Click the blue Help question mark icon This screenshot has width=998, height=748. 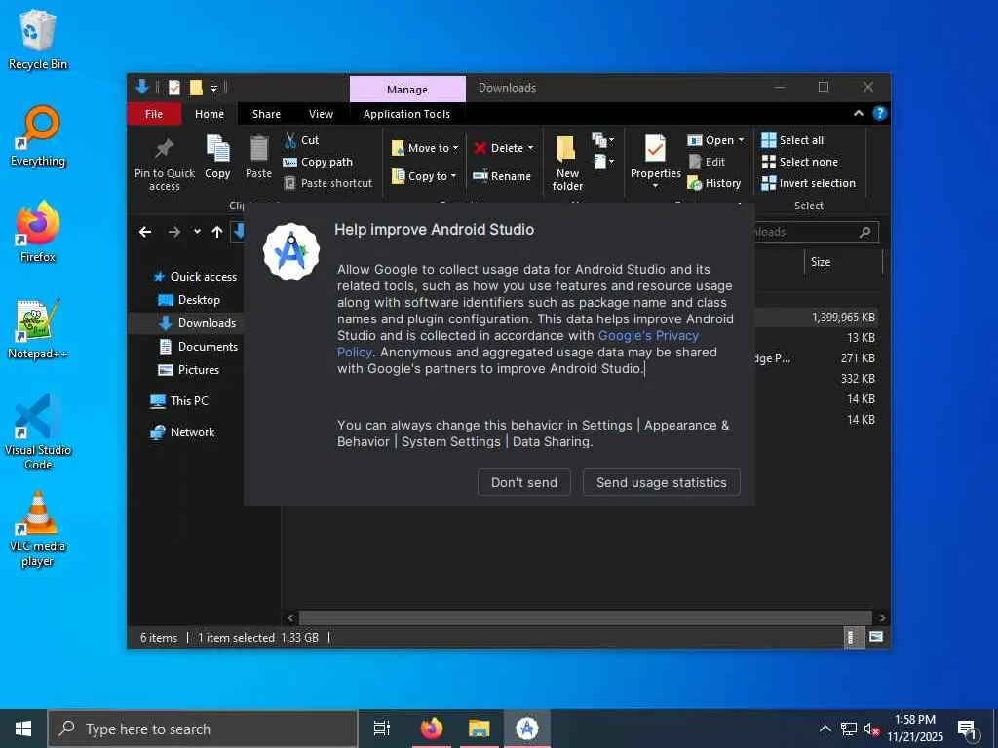pyautogui.click(x=880, y=113)
